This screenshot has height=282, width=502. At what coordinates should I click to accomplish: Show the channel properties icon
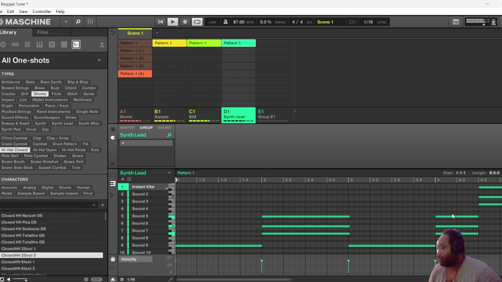coord(113,129)
